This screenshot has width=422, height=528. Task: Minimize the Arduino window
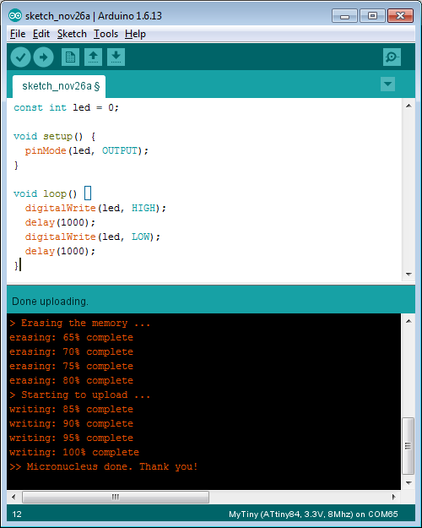(344, 16)
